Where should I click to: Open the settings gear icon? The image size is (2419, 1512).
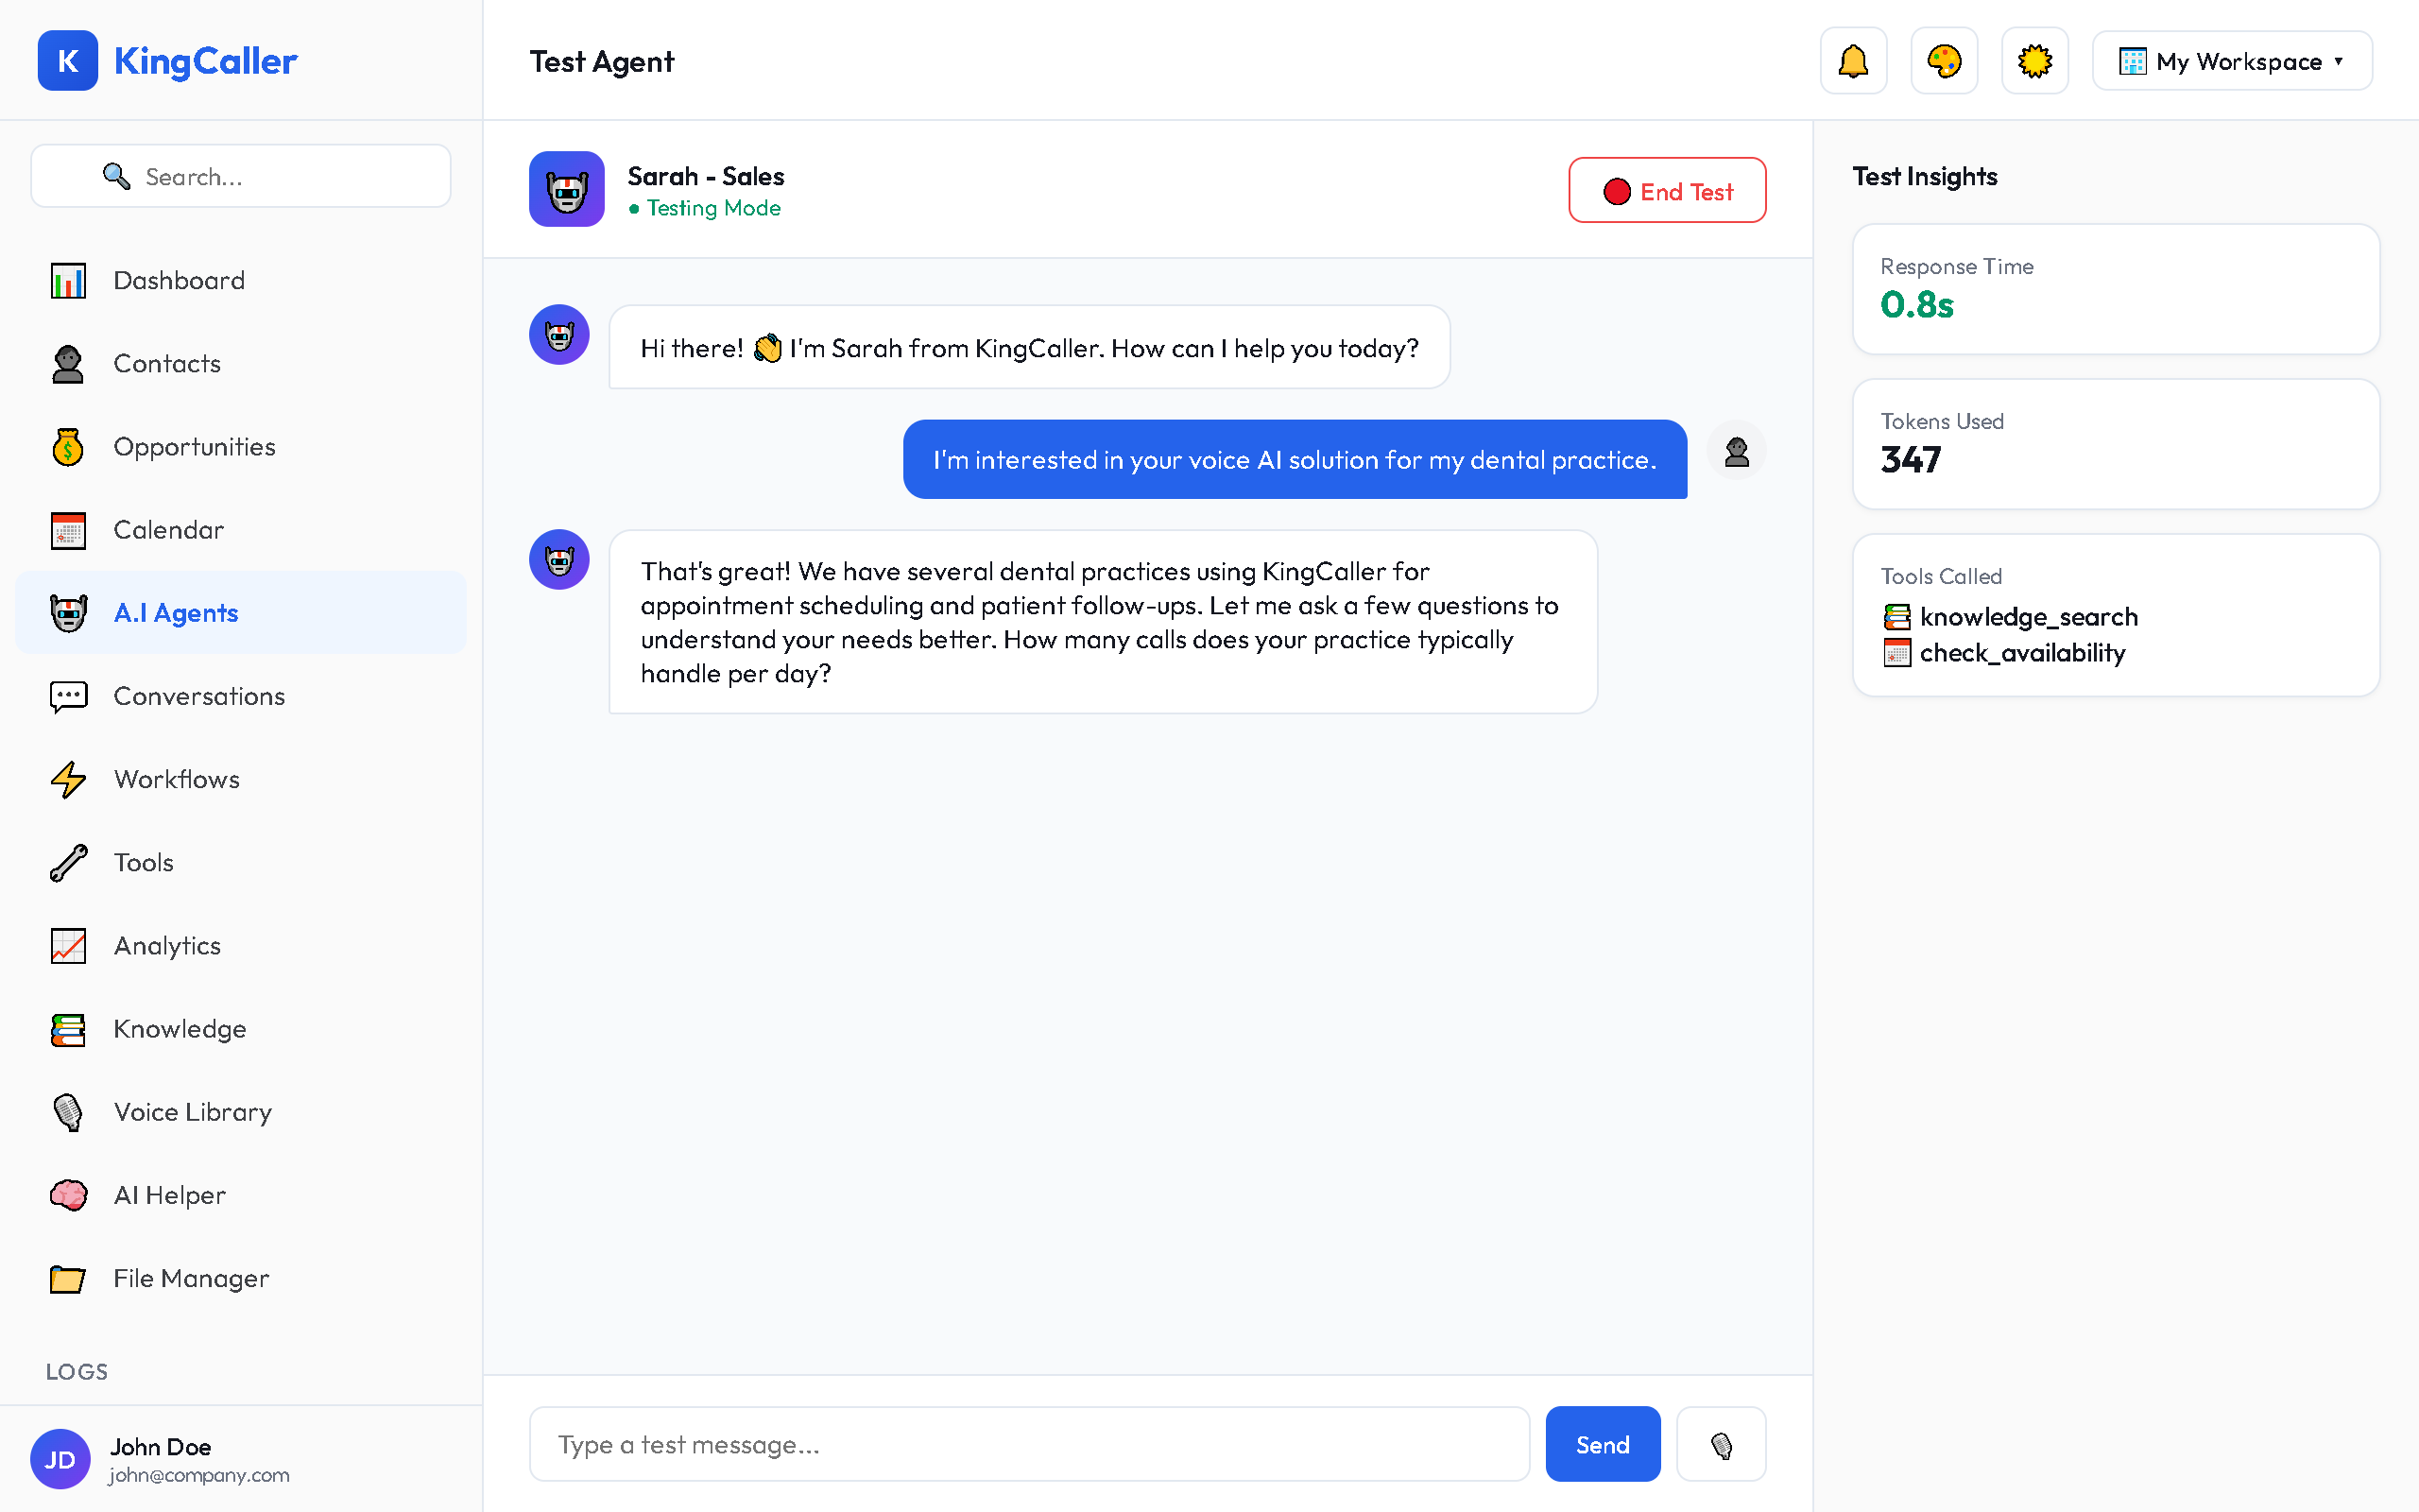pos(2034,60)
